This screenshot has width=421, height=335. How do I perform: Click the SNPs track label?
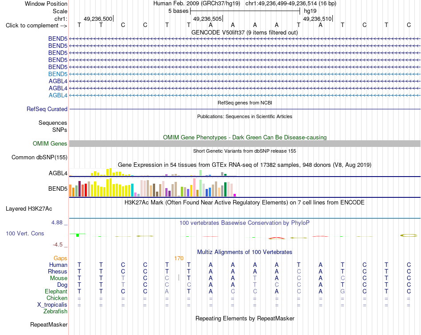point(60,130)
